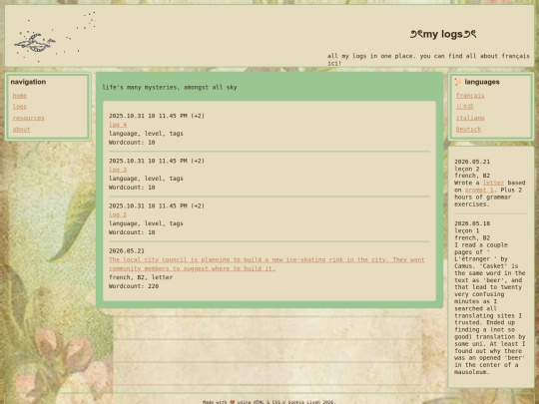This screenshot has height=404, width=539.
Task: Click the header description about français
Action: (x=428, y=60)
